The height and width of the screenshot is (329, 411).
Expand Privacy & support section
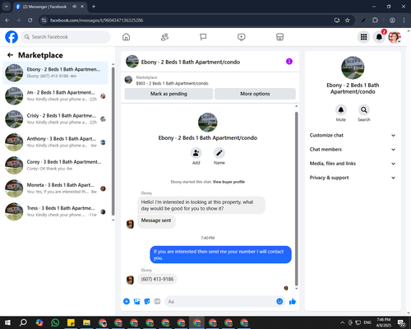[353, 178]
